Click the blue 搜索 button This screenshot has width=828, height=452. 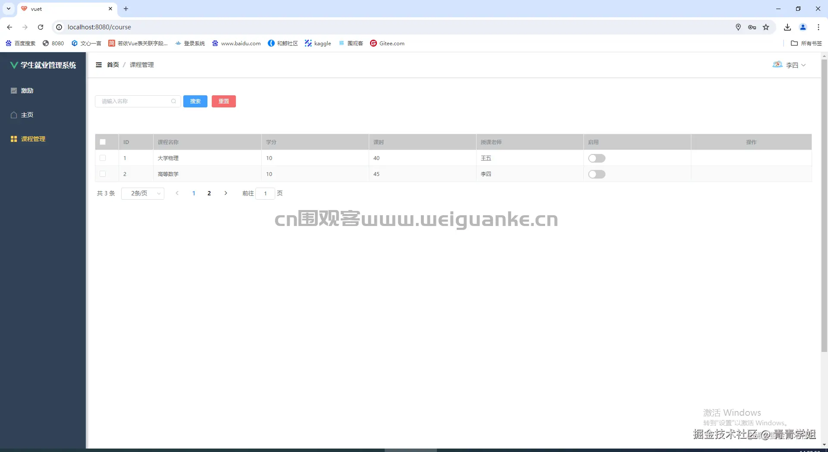(195, 101)
